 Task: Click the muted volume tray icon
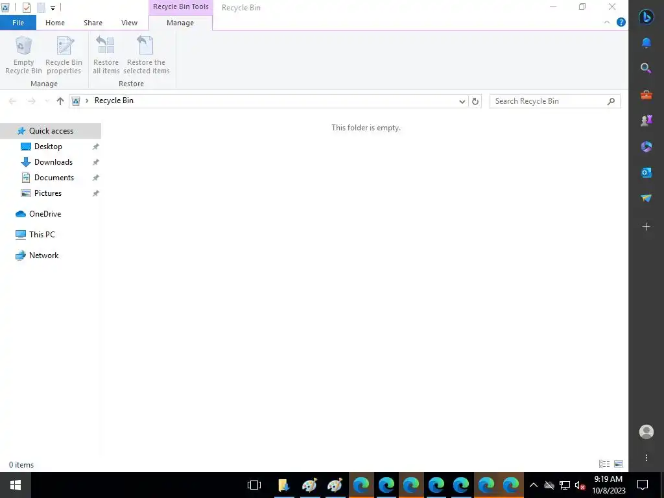pos(580,485)
